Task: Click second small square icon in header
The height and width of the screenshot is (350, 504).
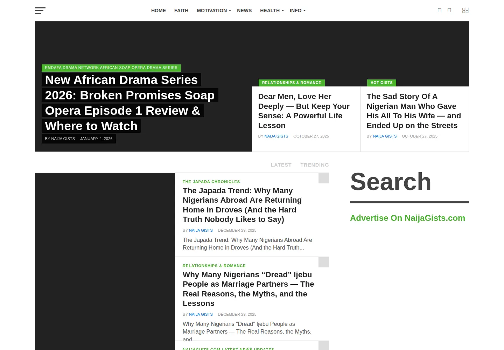Action: [449, 10]
